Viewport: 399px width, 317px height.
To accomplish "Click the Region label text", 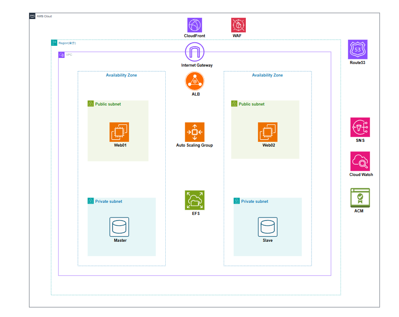I will pos(67,43).
